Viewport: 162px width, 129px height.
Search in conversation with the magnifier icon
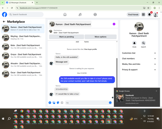point(144,43)
